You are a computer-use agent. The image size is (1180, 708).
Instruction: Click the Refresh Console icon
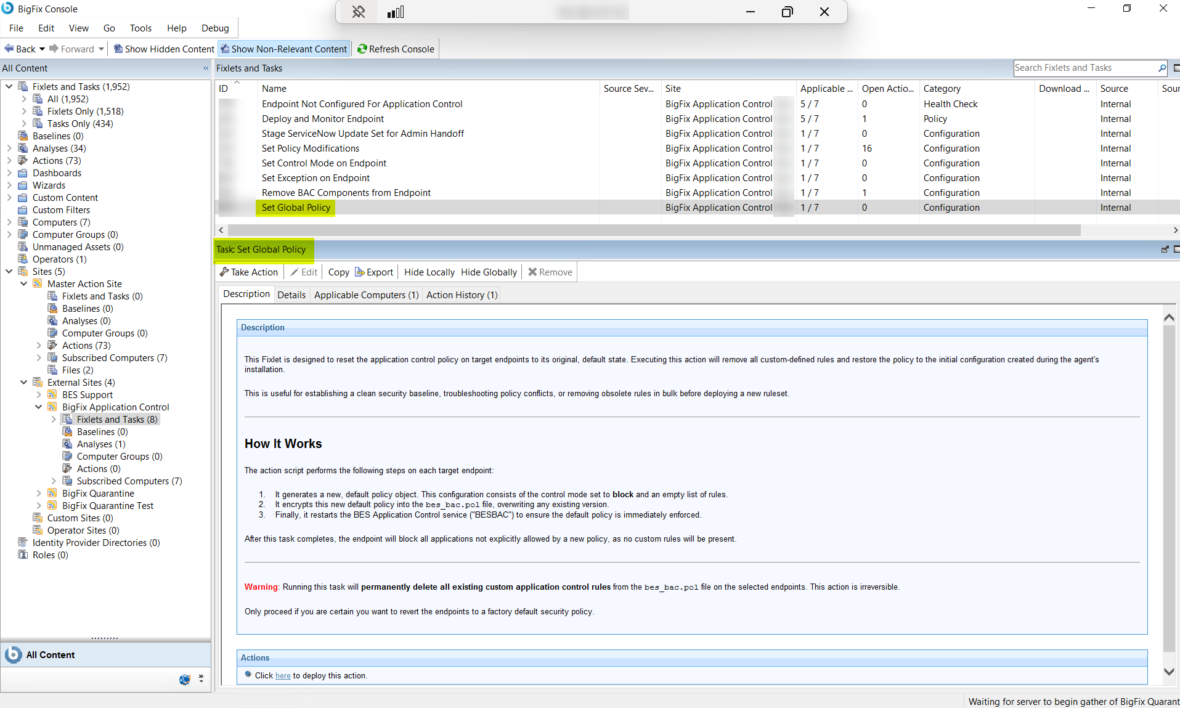(362, 49)
